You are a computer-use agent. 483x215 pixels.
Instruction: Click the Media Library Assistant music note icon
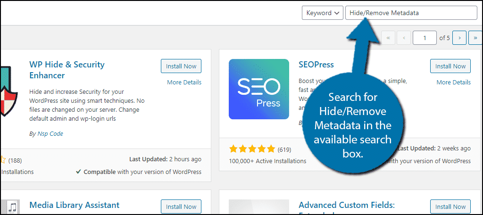pyautogui.click(x=10, y=207)
